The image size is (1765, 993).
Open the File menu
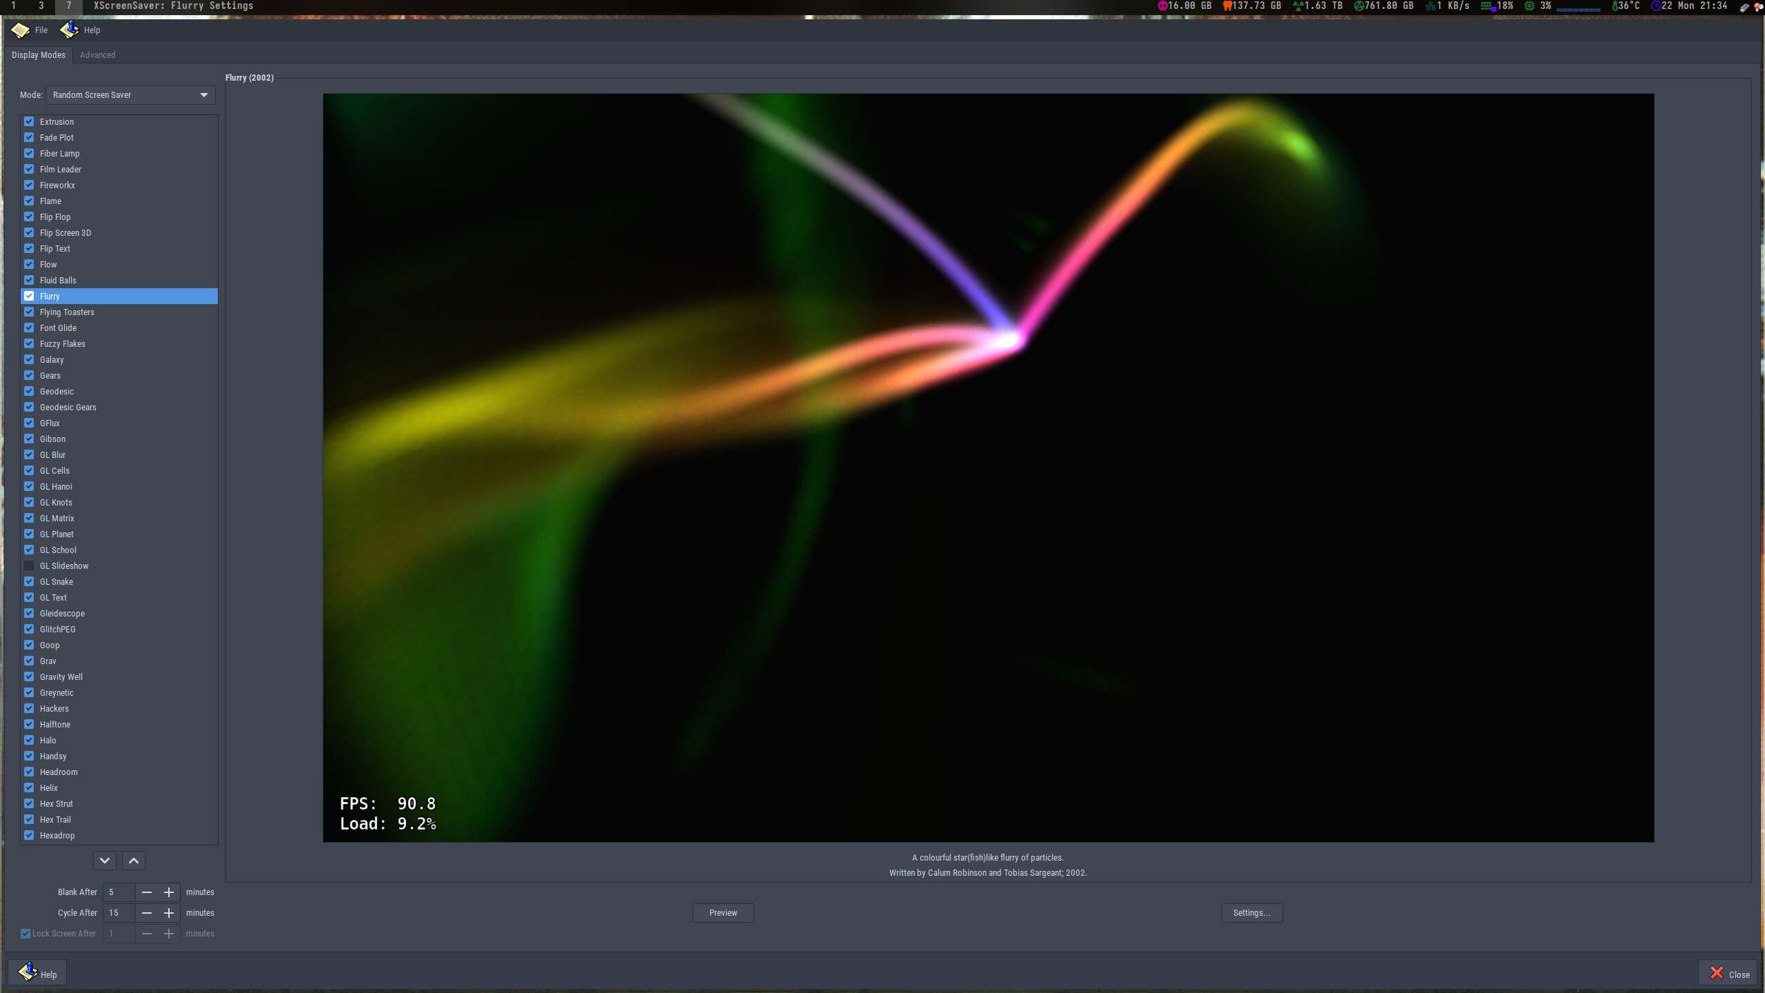tap(41, 30)
